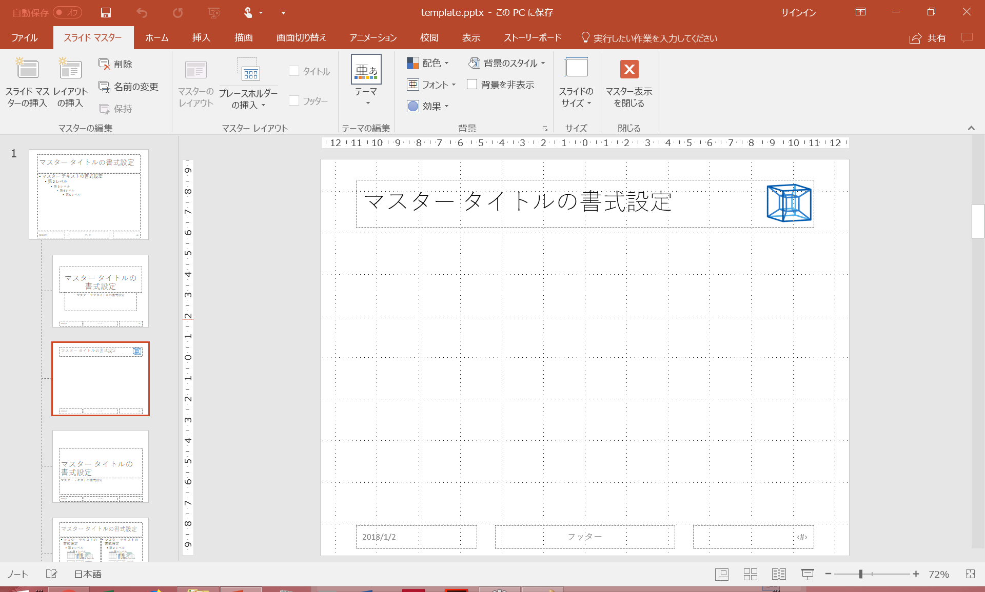Viewport: 985px width, 592px height.
Task: Click Close Master View red X
Action: [x=629, y=70]
